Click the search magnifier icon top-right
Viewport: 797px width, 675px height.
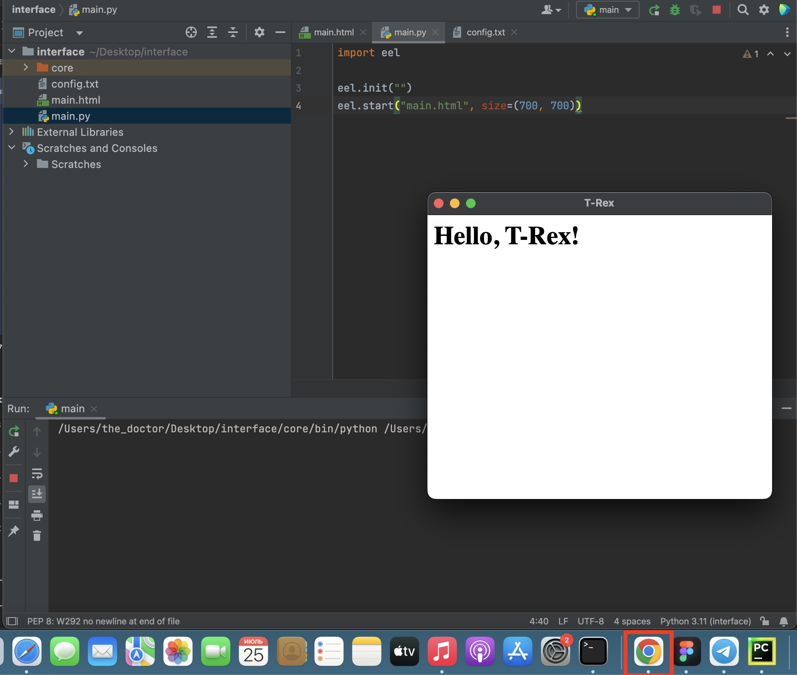click(x=743, y=10)
